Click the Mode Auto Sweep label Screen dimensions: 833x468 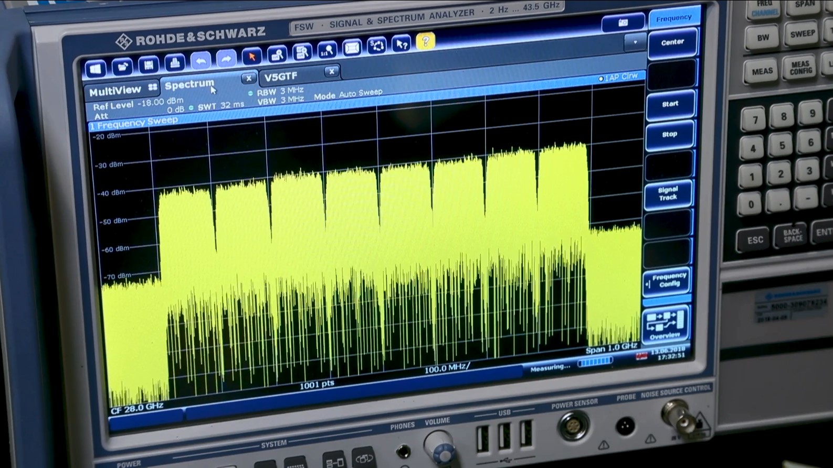[x=348, y=94]
